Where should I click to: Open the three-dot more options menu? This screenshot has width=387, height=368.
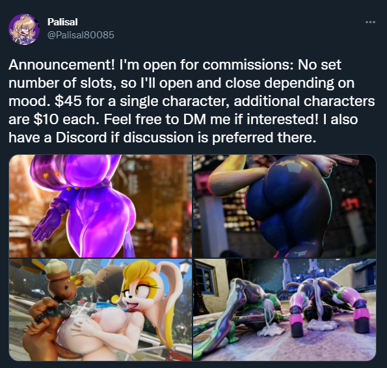point(370,22)
